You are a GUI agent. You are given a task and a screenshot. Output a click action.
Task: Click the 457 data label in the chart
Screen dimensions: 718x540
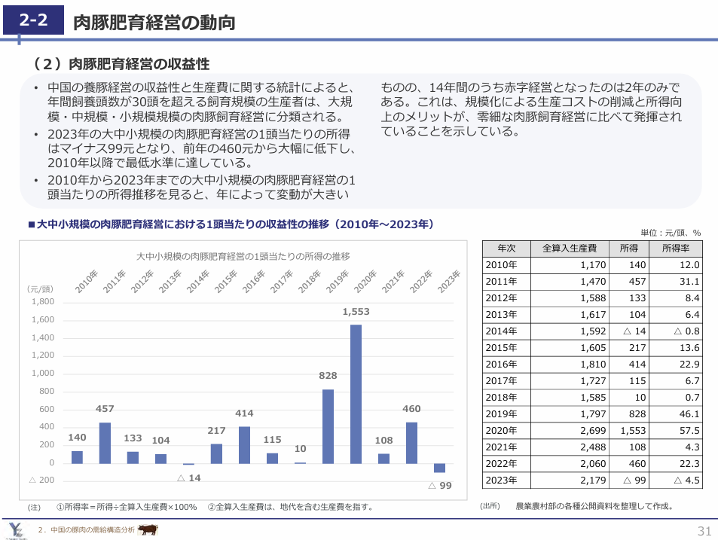click(x=105, y=409)
